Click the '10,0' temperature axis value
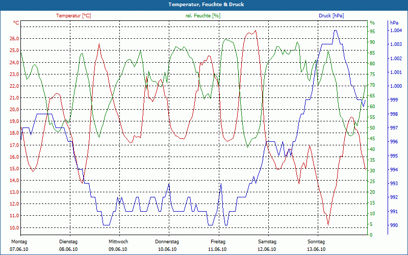This screenshot has width=408, height=255. point(14,227)
